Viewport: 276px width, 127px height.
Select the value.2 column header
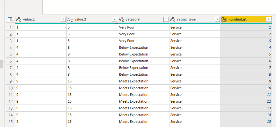click(x=92, y=20)
